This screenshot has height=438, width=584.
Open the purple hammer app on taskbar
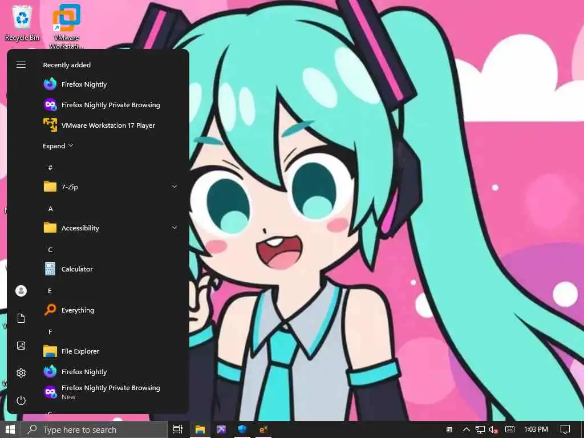[x=221, y=429]
